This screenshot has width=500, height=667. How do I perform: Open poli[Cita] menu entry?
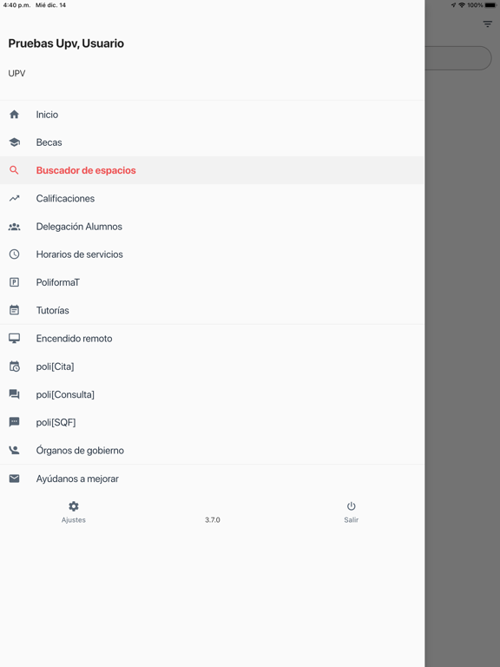[212, 367]
